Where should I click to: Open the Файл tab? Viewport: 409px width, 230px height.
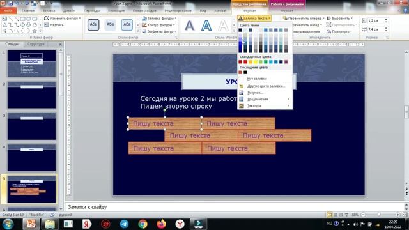click(8, 11)
